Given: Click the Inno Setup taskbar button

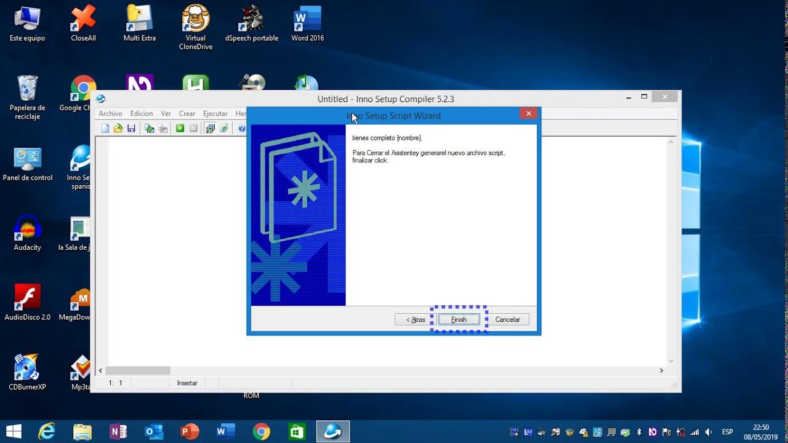Looking at the screenshot, I should pyautogui.click(x=332, y=431).
